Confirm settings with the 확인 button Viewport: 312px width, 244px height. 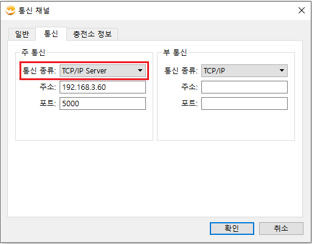click(x=232, y=229)
